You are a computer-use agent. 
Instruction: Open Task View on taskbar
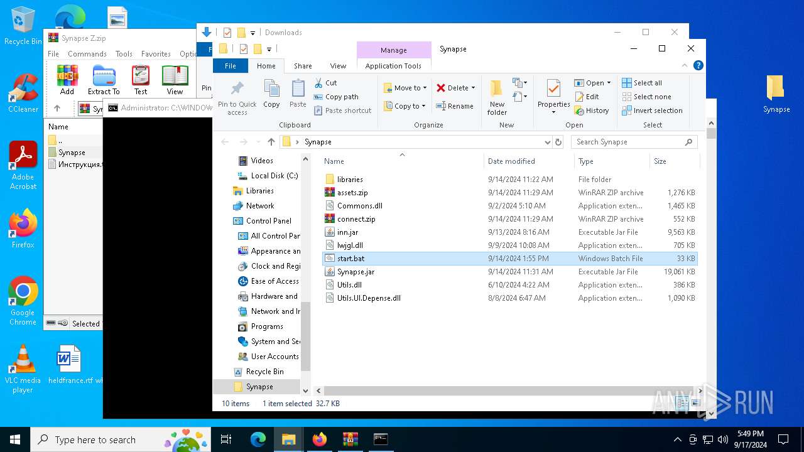226,439
